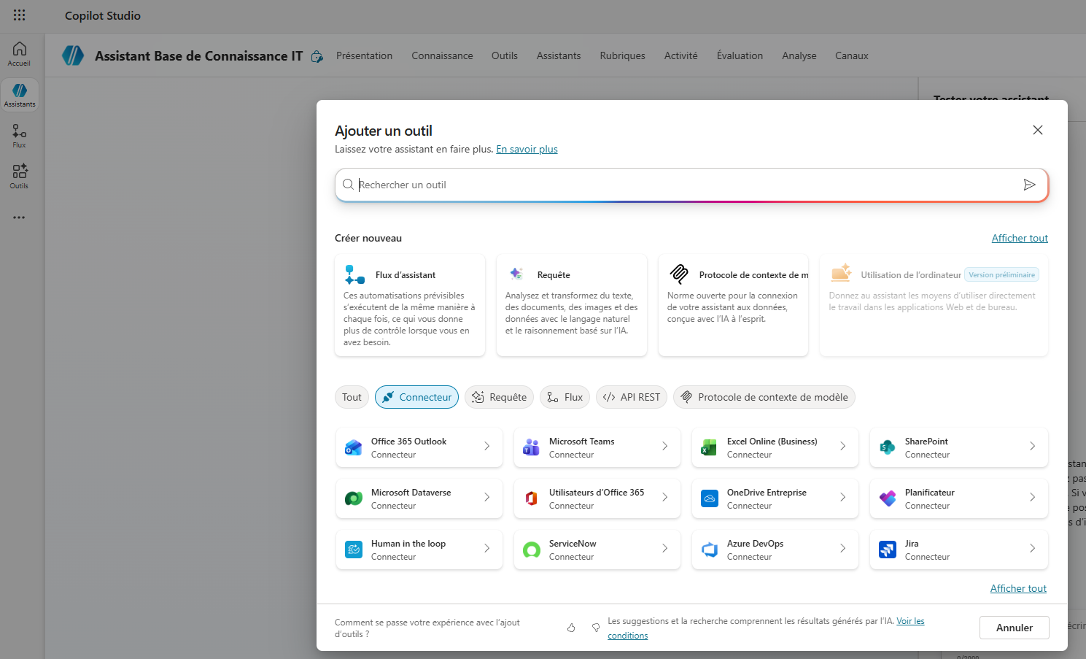Click the send arrow in search box
Image resolution: width=1086 pixels, height=659 pixels.
tap(1029, 185)
